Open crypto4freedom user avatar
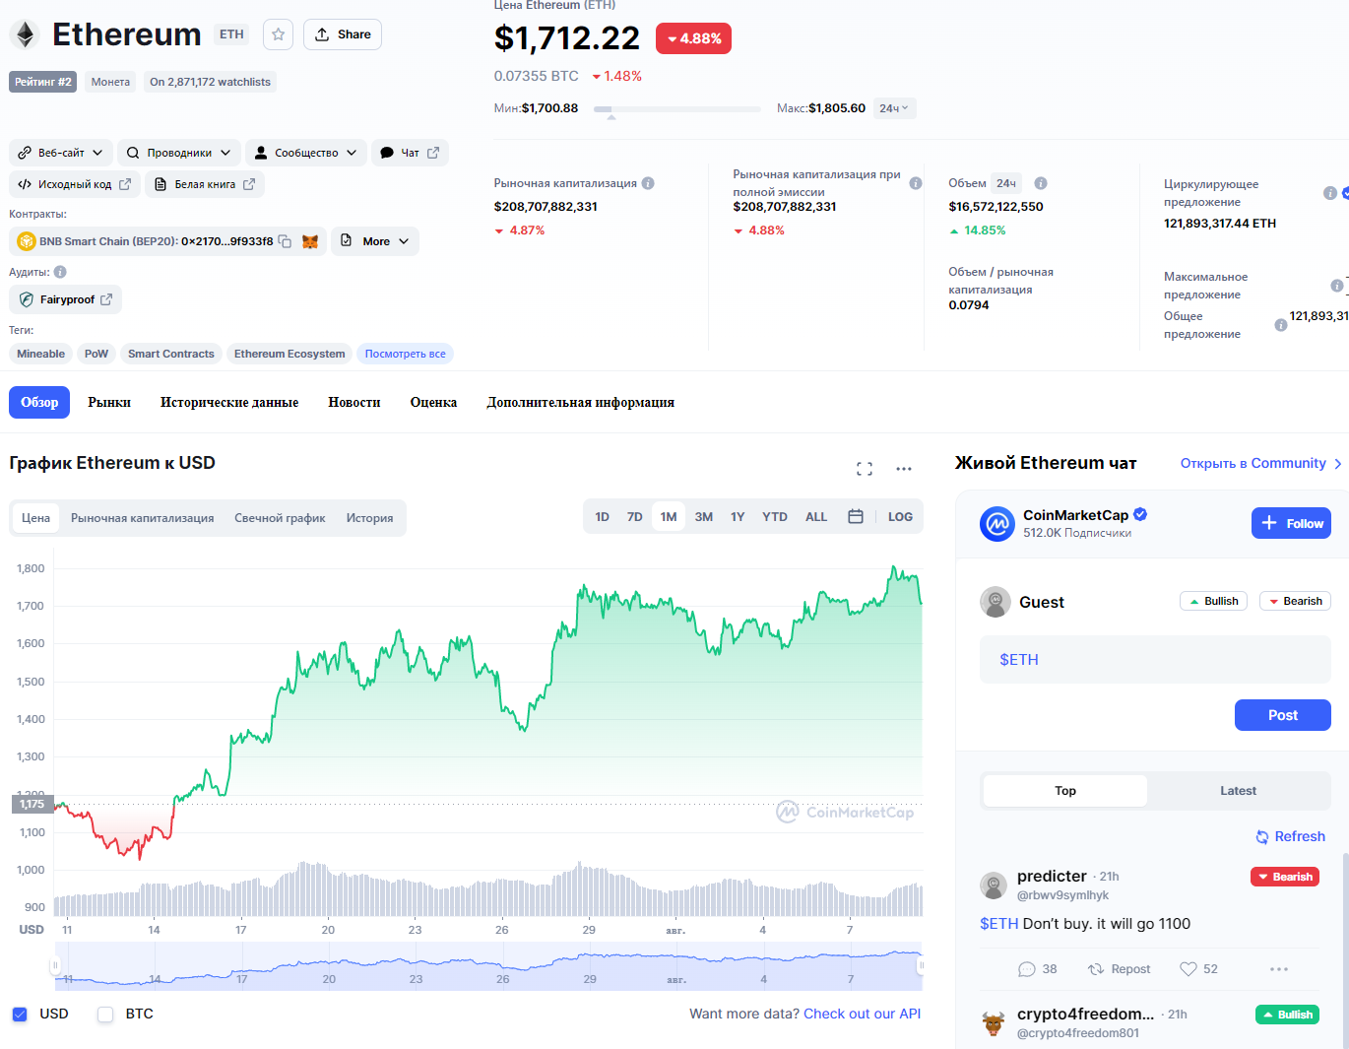The height and width of the screenshot is (1049, 1349). pyautogui.click(x=994, y=1023)
